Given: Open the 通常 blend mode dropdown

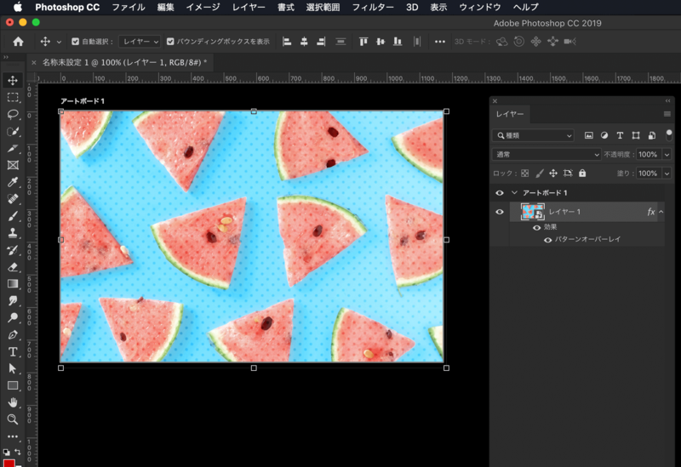Looking at the screenshot, I should click(x=547, y=155).
